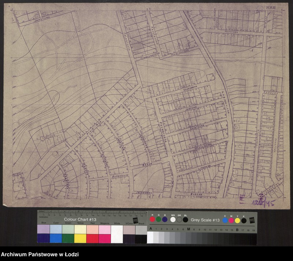Choose the saturated red Colour Chart swatch
The image size is (293, 261).
(92, 238)
